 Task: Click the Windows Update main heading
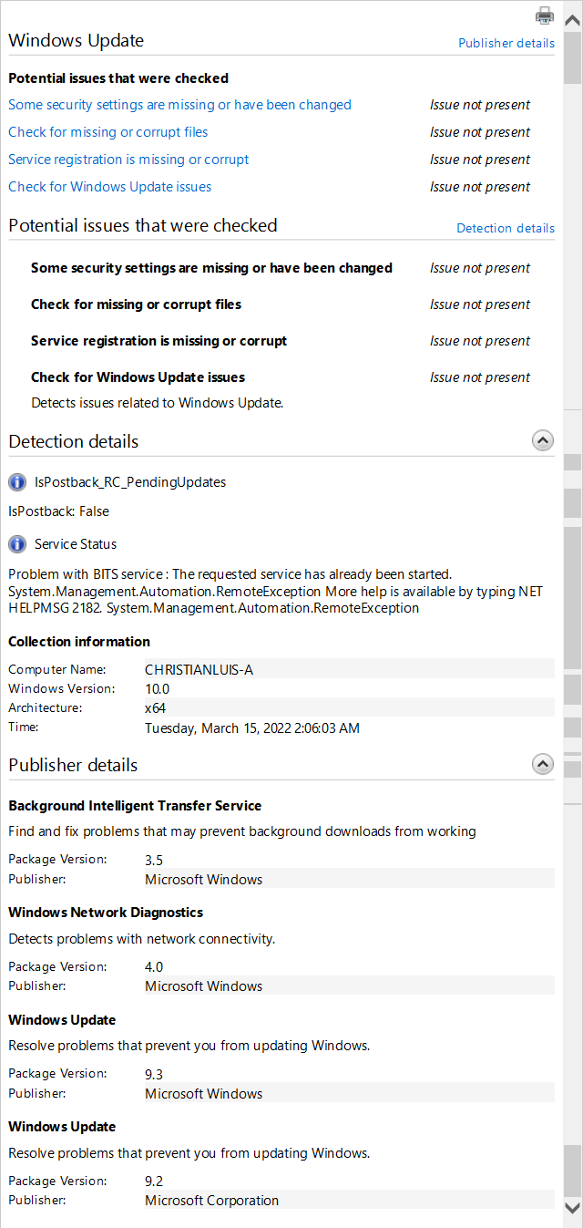point(77,41)
